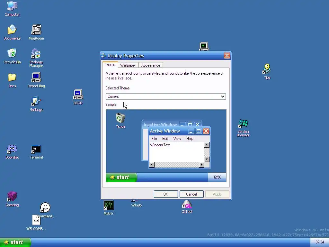Open the Settings desktop icon
Viewport: 329px width, 247px height.
(36, 104)
